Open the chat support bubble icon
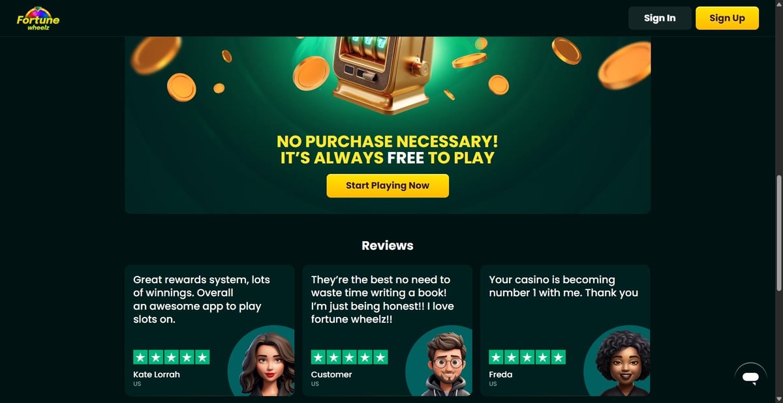Image resolution: width=783 pixels, height=403 pixels. point(750,378)
